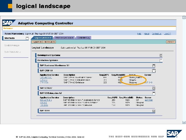Open server link in CRM Database row
186x140 pixels.
[148, 82]
